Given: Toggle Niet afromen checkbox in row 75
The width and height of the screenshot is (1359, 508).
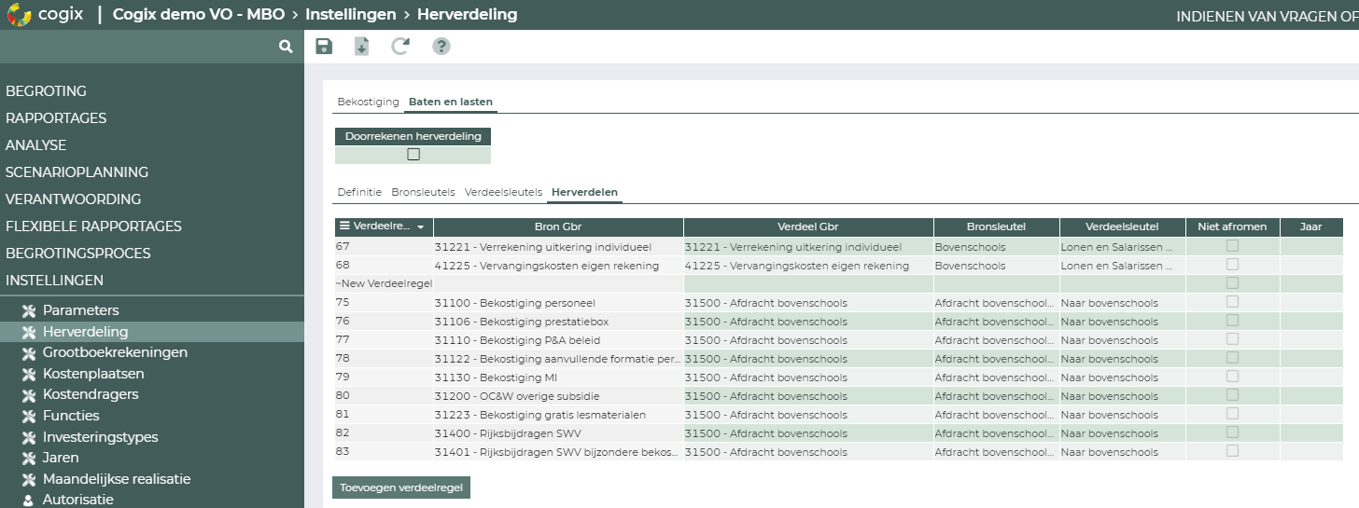Looking at the screenshot, I should (1232, 302).
